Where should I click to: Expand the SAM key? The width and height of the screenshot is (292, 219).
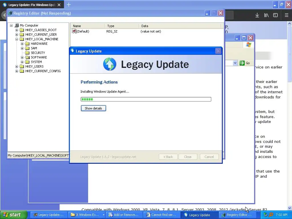[x=22, y=48]
